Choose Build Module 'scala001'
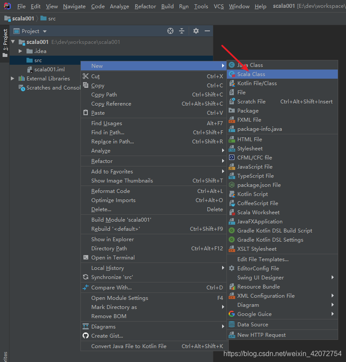 (153, 219)
